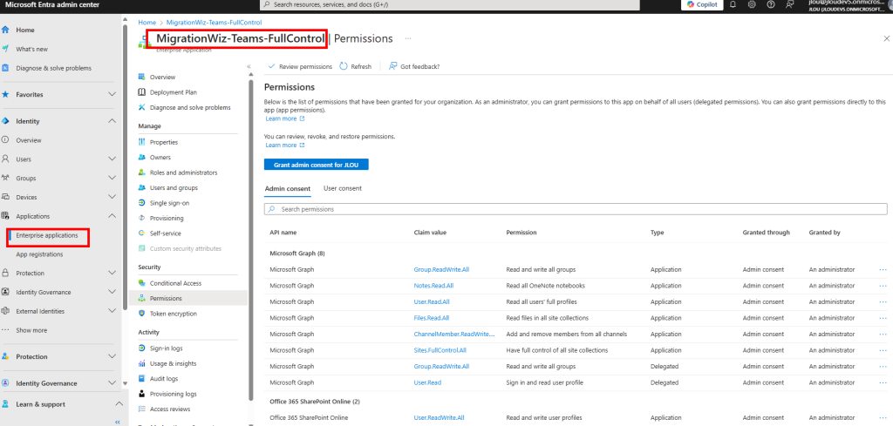The height and width of the screenshot is (426, 893).
Task: Click the feedback person icon in the header
Action: tap(790, 4)
